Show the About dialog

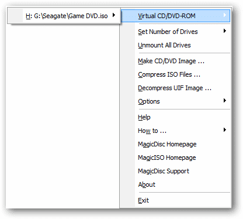click(x=175, y=184)
